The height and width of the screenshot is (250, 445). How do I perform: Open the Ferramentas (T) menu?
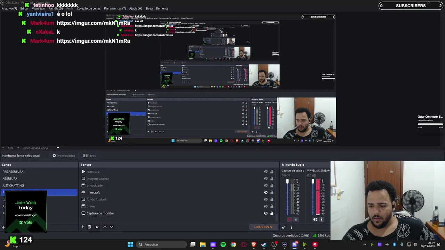tap(115, 8)
